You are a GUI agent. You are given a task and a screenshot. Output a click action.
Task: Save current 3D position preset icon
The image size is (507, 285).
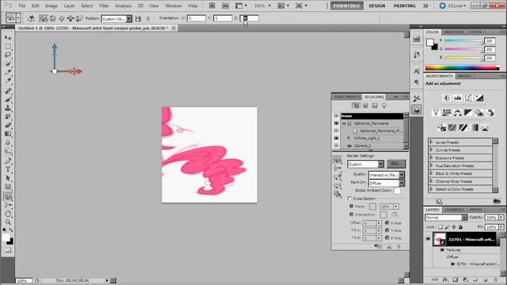tap(138, 19)
